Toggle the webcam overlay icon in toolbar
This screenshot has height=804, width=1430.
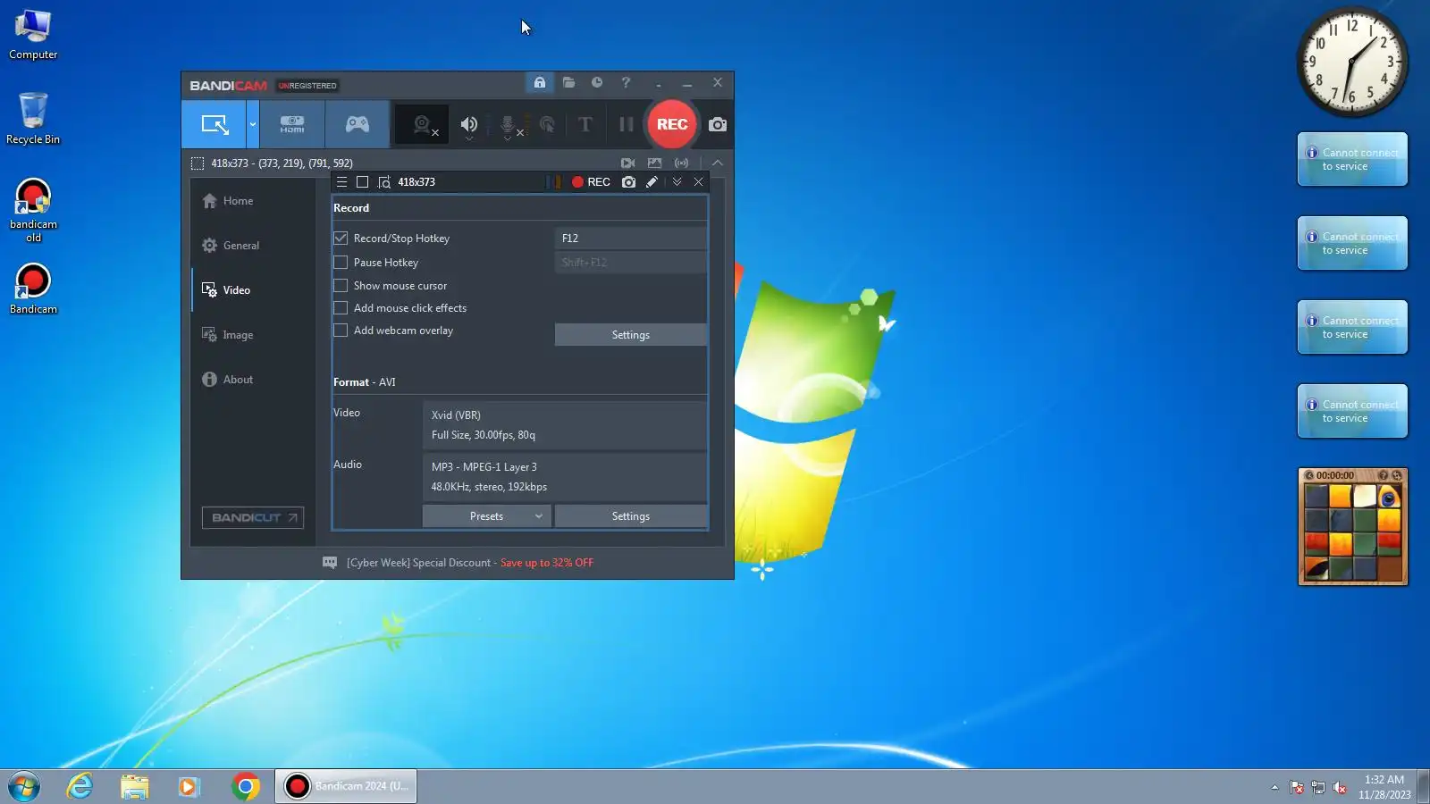pos(424,124)
